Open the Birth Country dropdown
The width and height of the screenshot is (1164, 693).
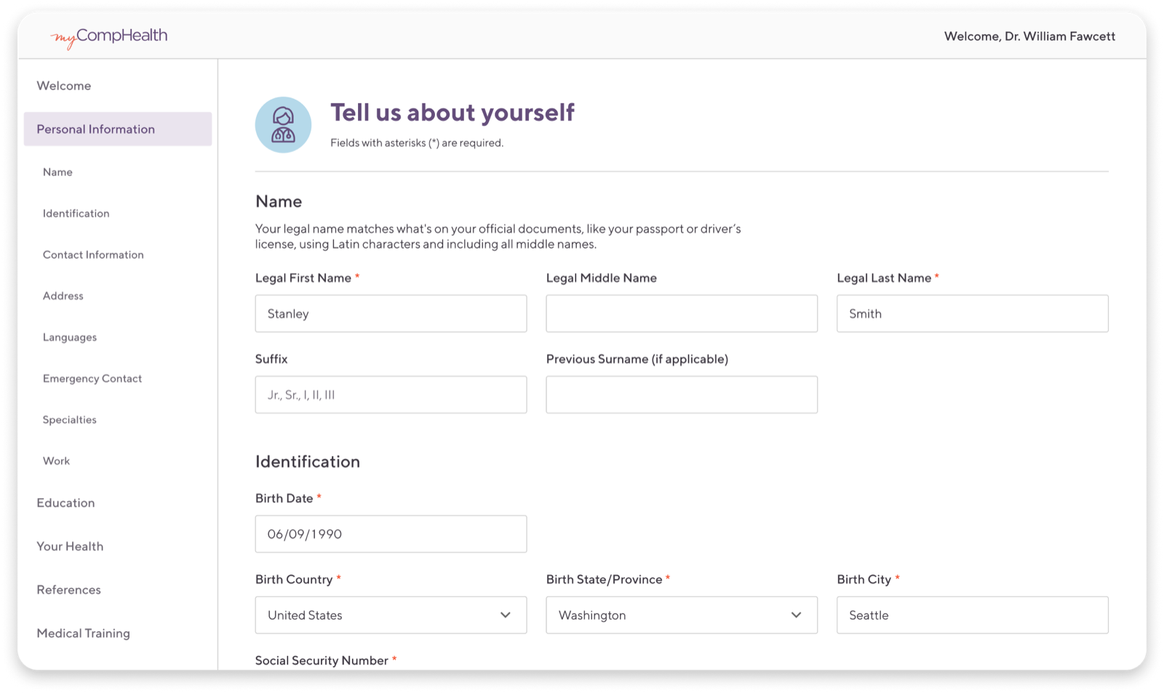[391, 614]
